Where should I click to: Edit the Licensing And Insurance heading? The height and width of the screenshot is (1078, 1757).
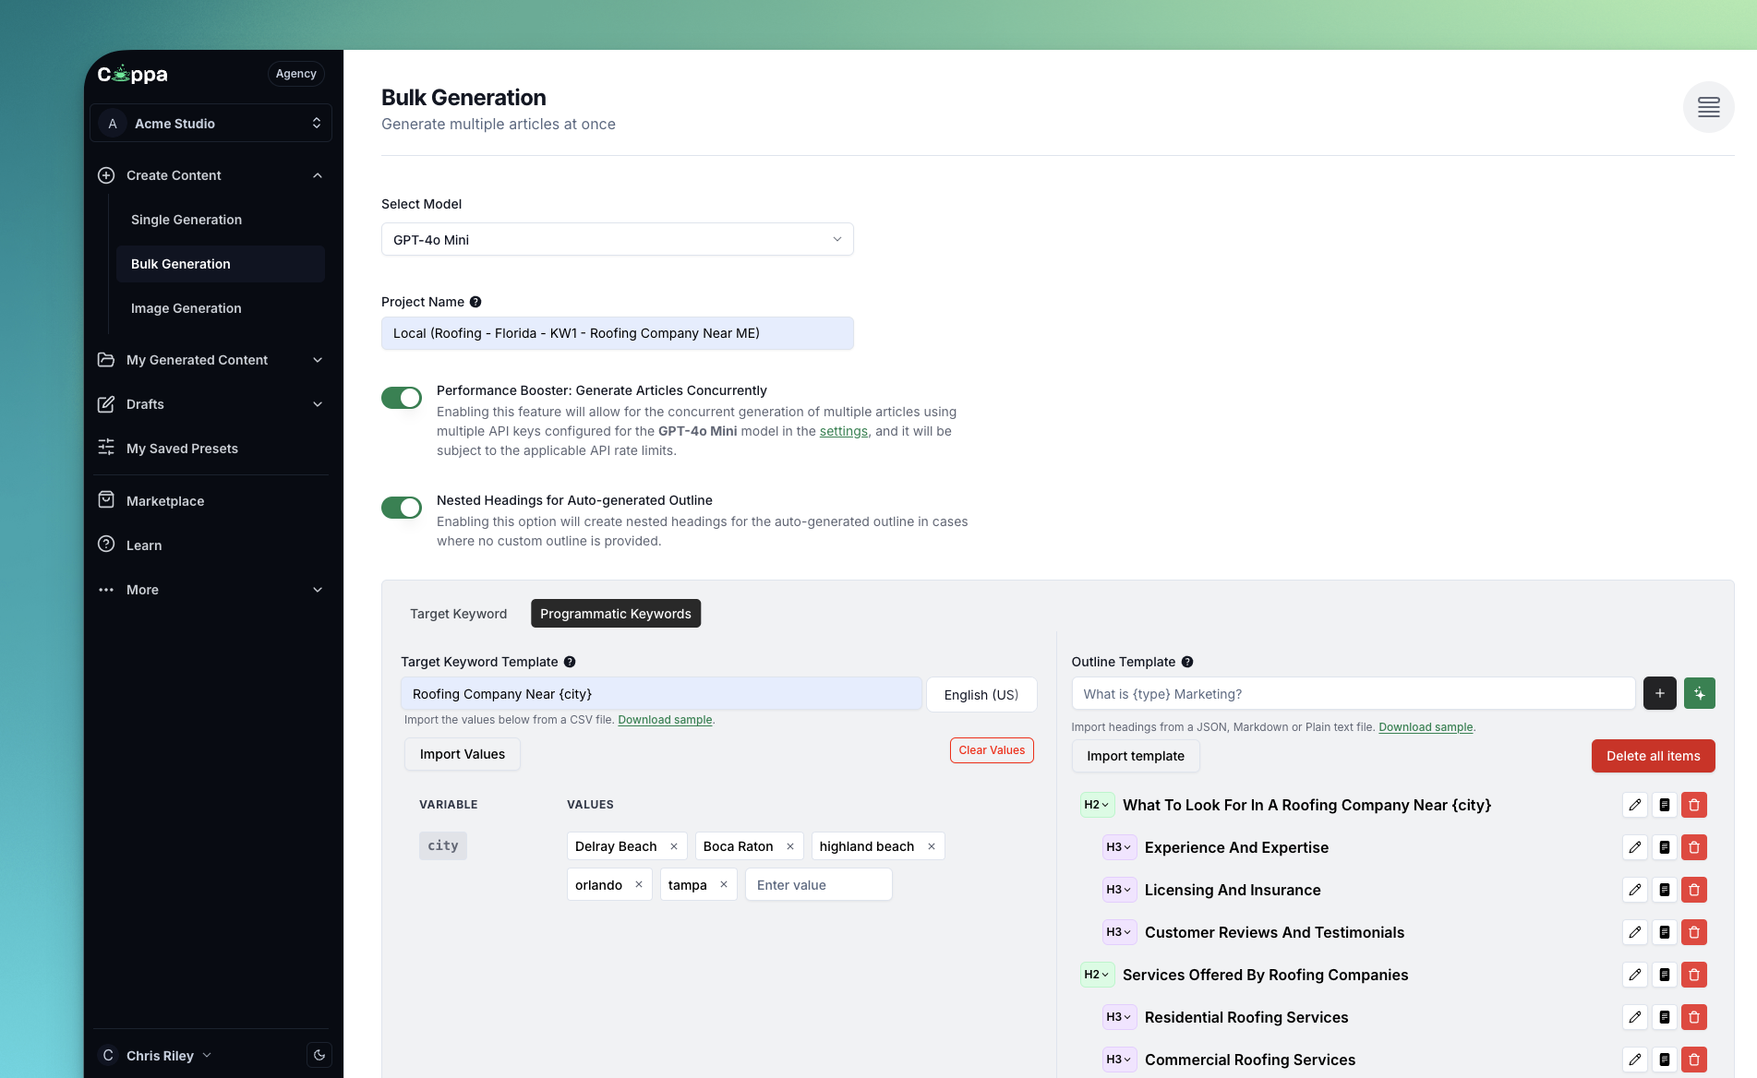pos(1634,890)
